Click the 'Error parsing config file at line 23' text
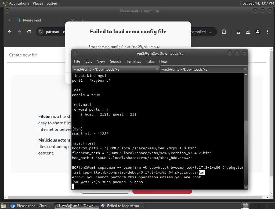Viewport: 275px width, 209px height. click(124, 47)
